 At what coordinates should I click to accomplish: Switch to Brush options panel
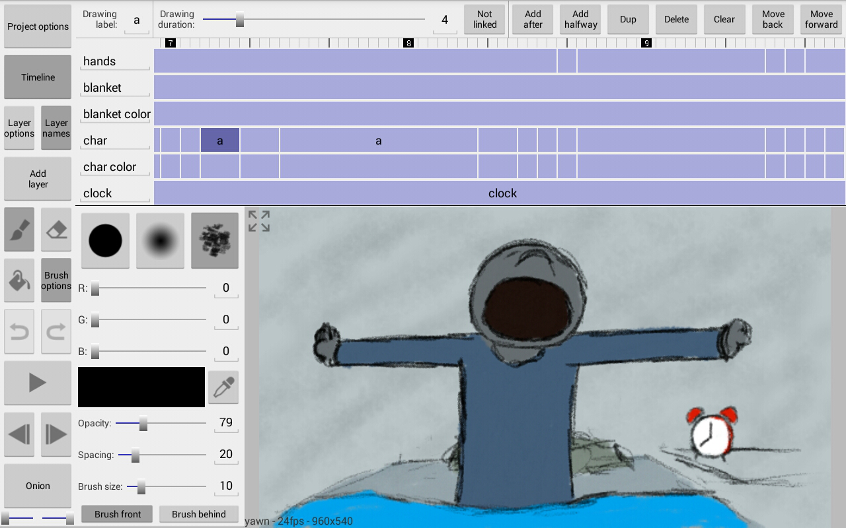tap(56, 280)
